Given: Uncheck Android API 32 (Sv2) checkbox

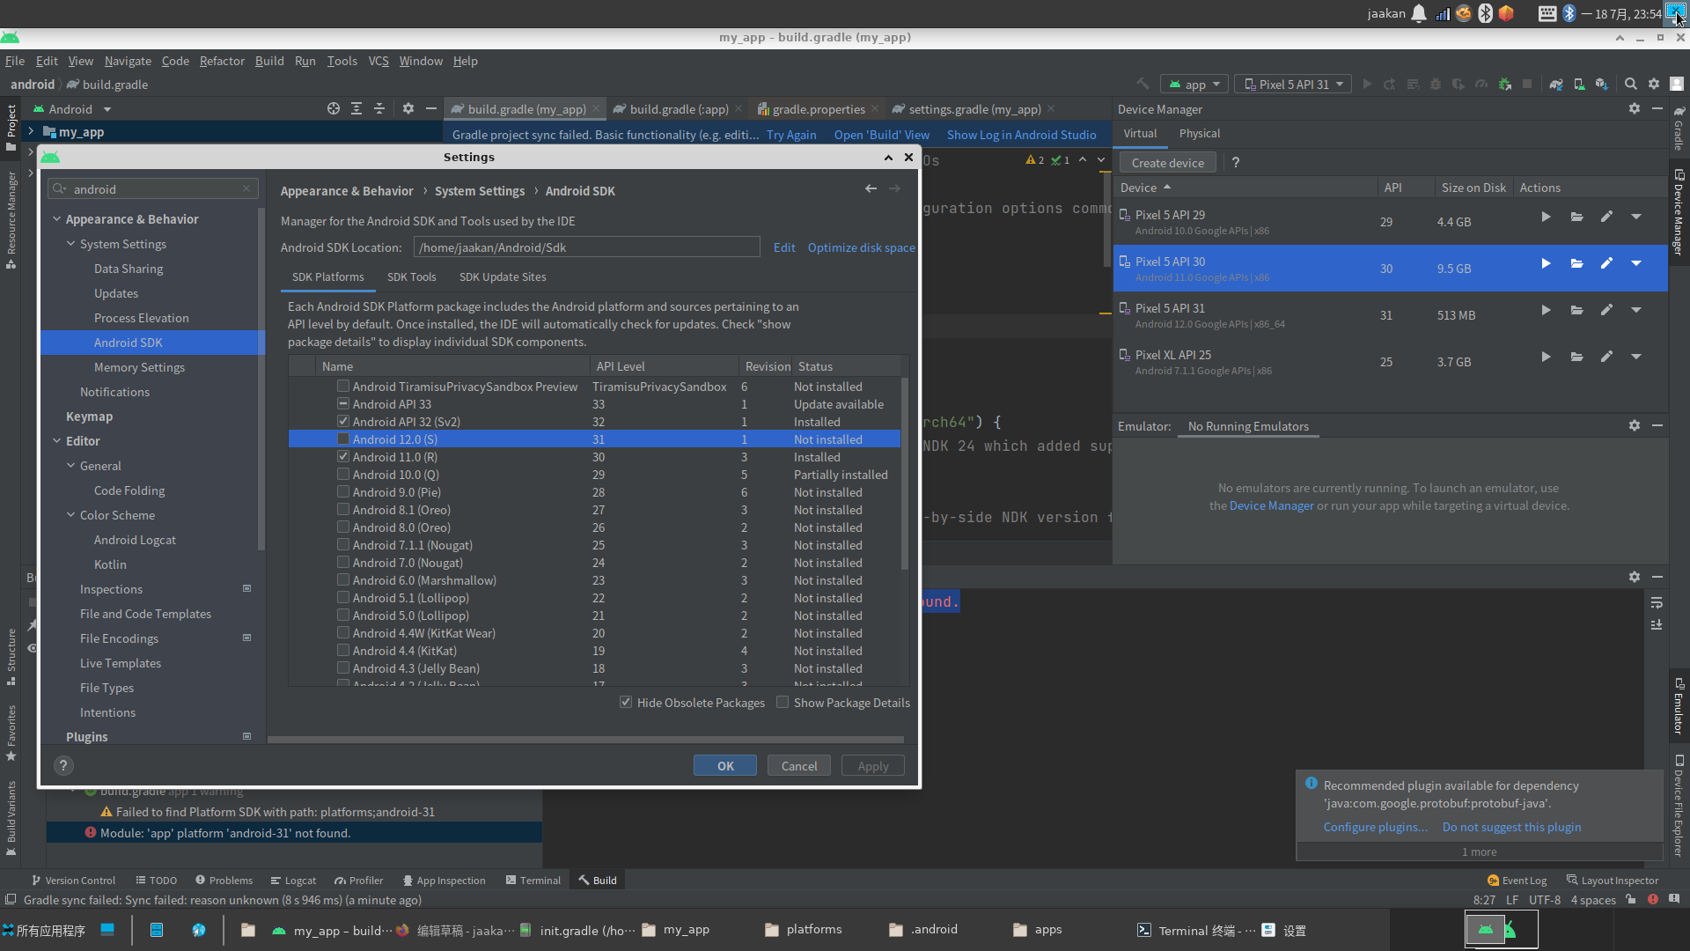Looking at the screenshot, I should pos(343,421).
